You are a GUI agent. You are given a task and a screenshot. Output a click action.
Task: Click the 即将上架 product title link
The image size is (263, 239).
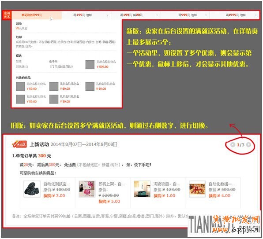click(x=112, y=184)
